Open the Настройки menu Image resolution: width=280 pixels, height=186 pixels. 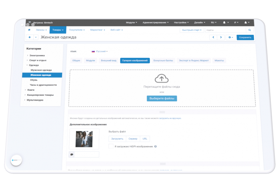tap(181, 22)
